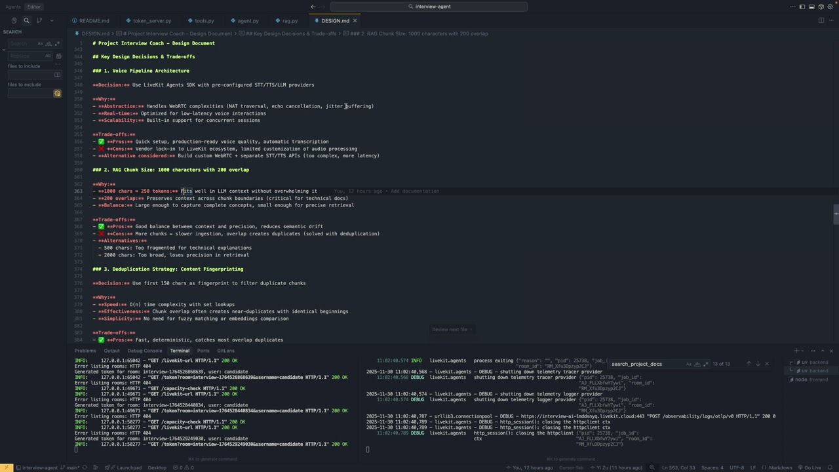Switch to GitLens panel tab
This screenshot has width=839, height=472.
coord(225,351)
